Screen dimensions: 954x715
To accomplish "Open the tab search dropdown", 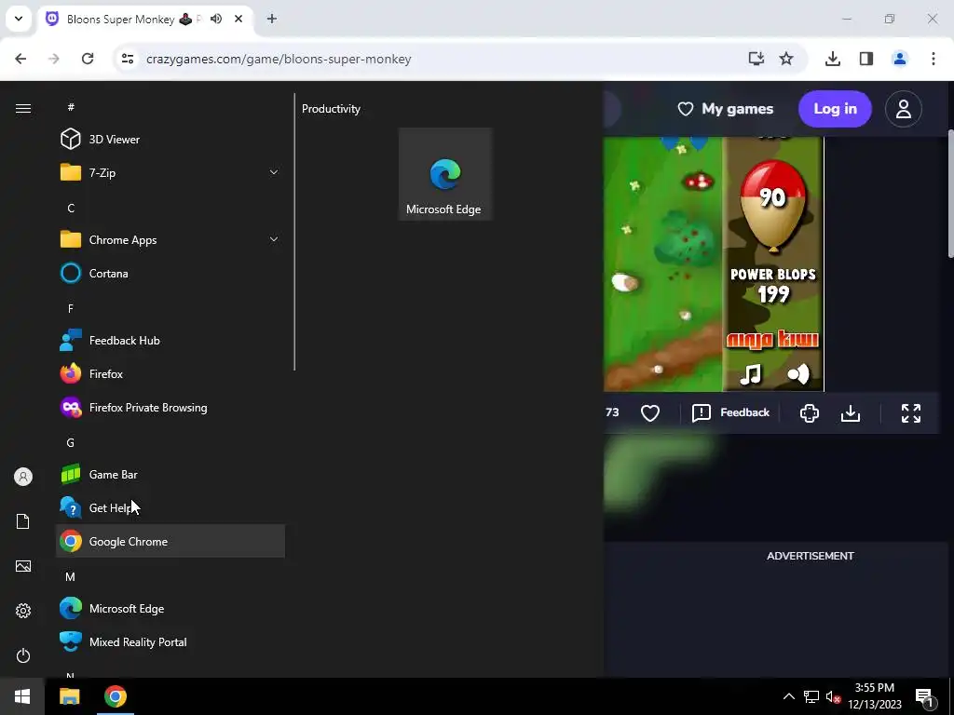I will (x=19, y=19).
